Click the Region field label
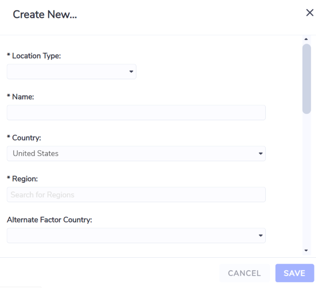This screenshot has height=288, width=316. coord(22,179)
